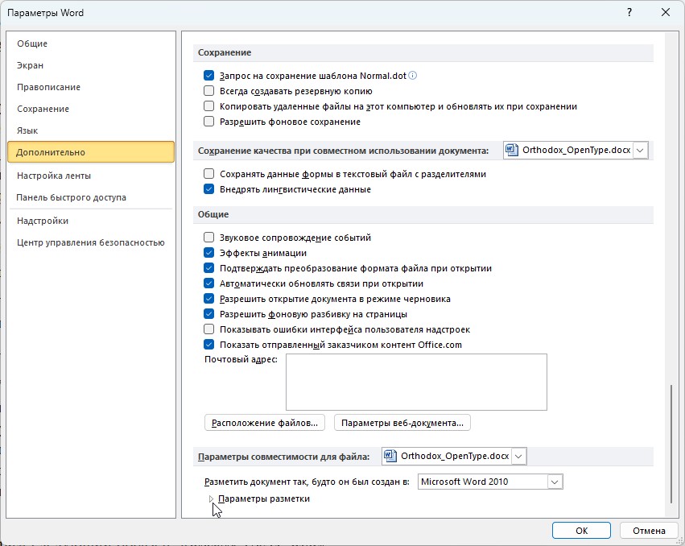Switch to Правописание category
Screen dimensions: 685x546
click(x=48, y=87)
